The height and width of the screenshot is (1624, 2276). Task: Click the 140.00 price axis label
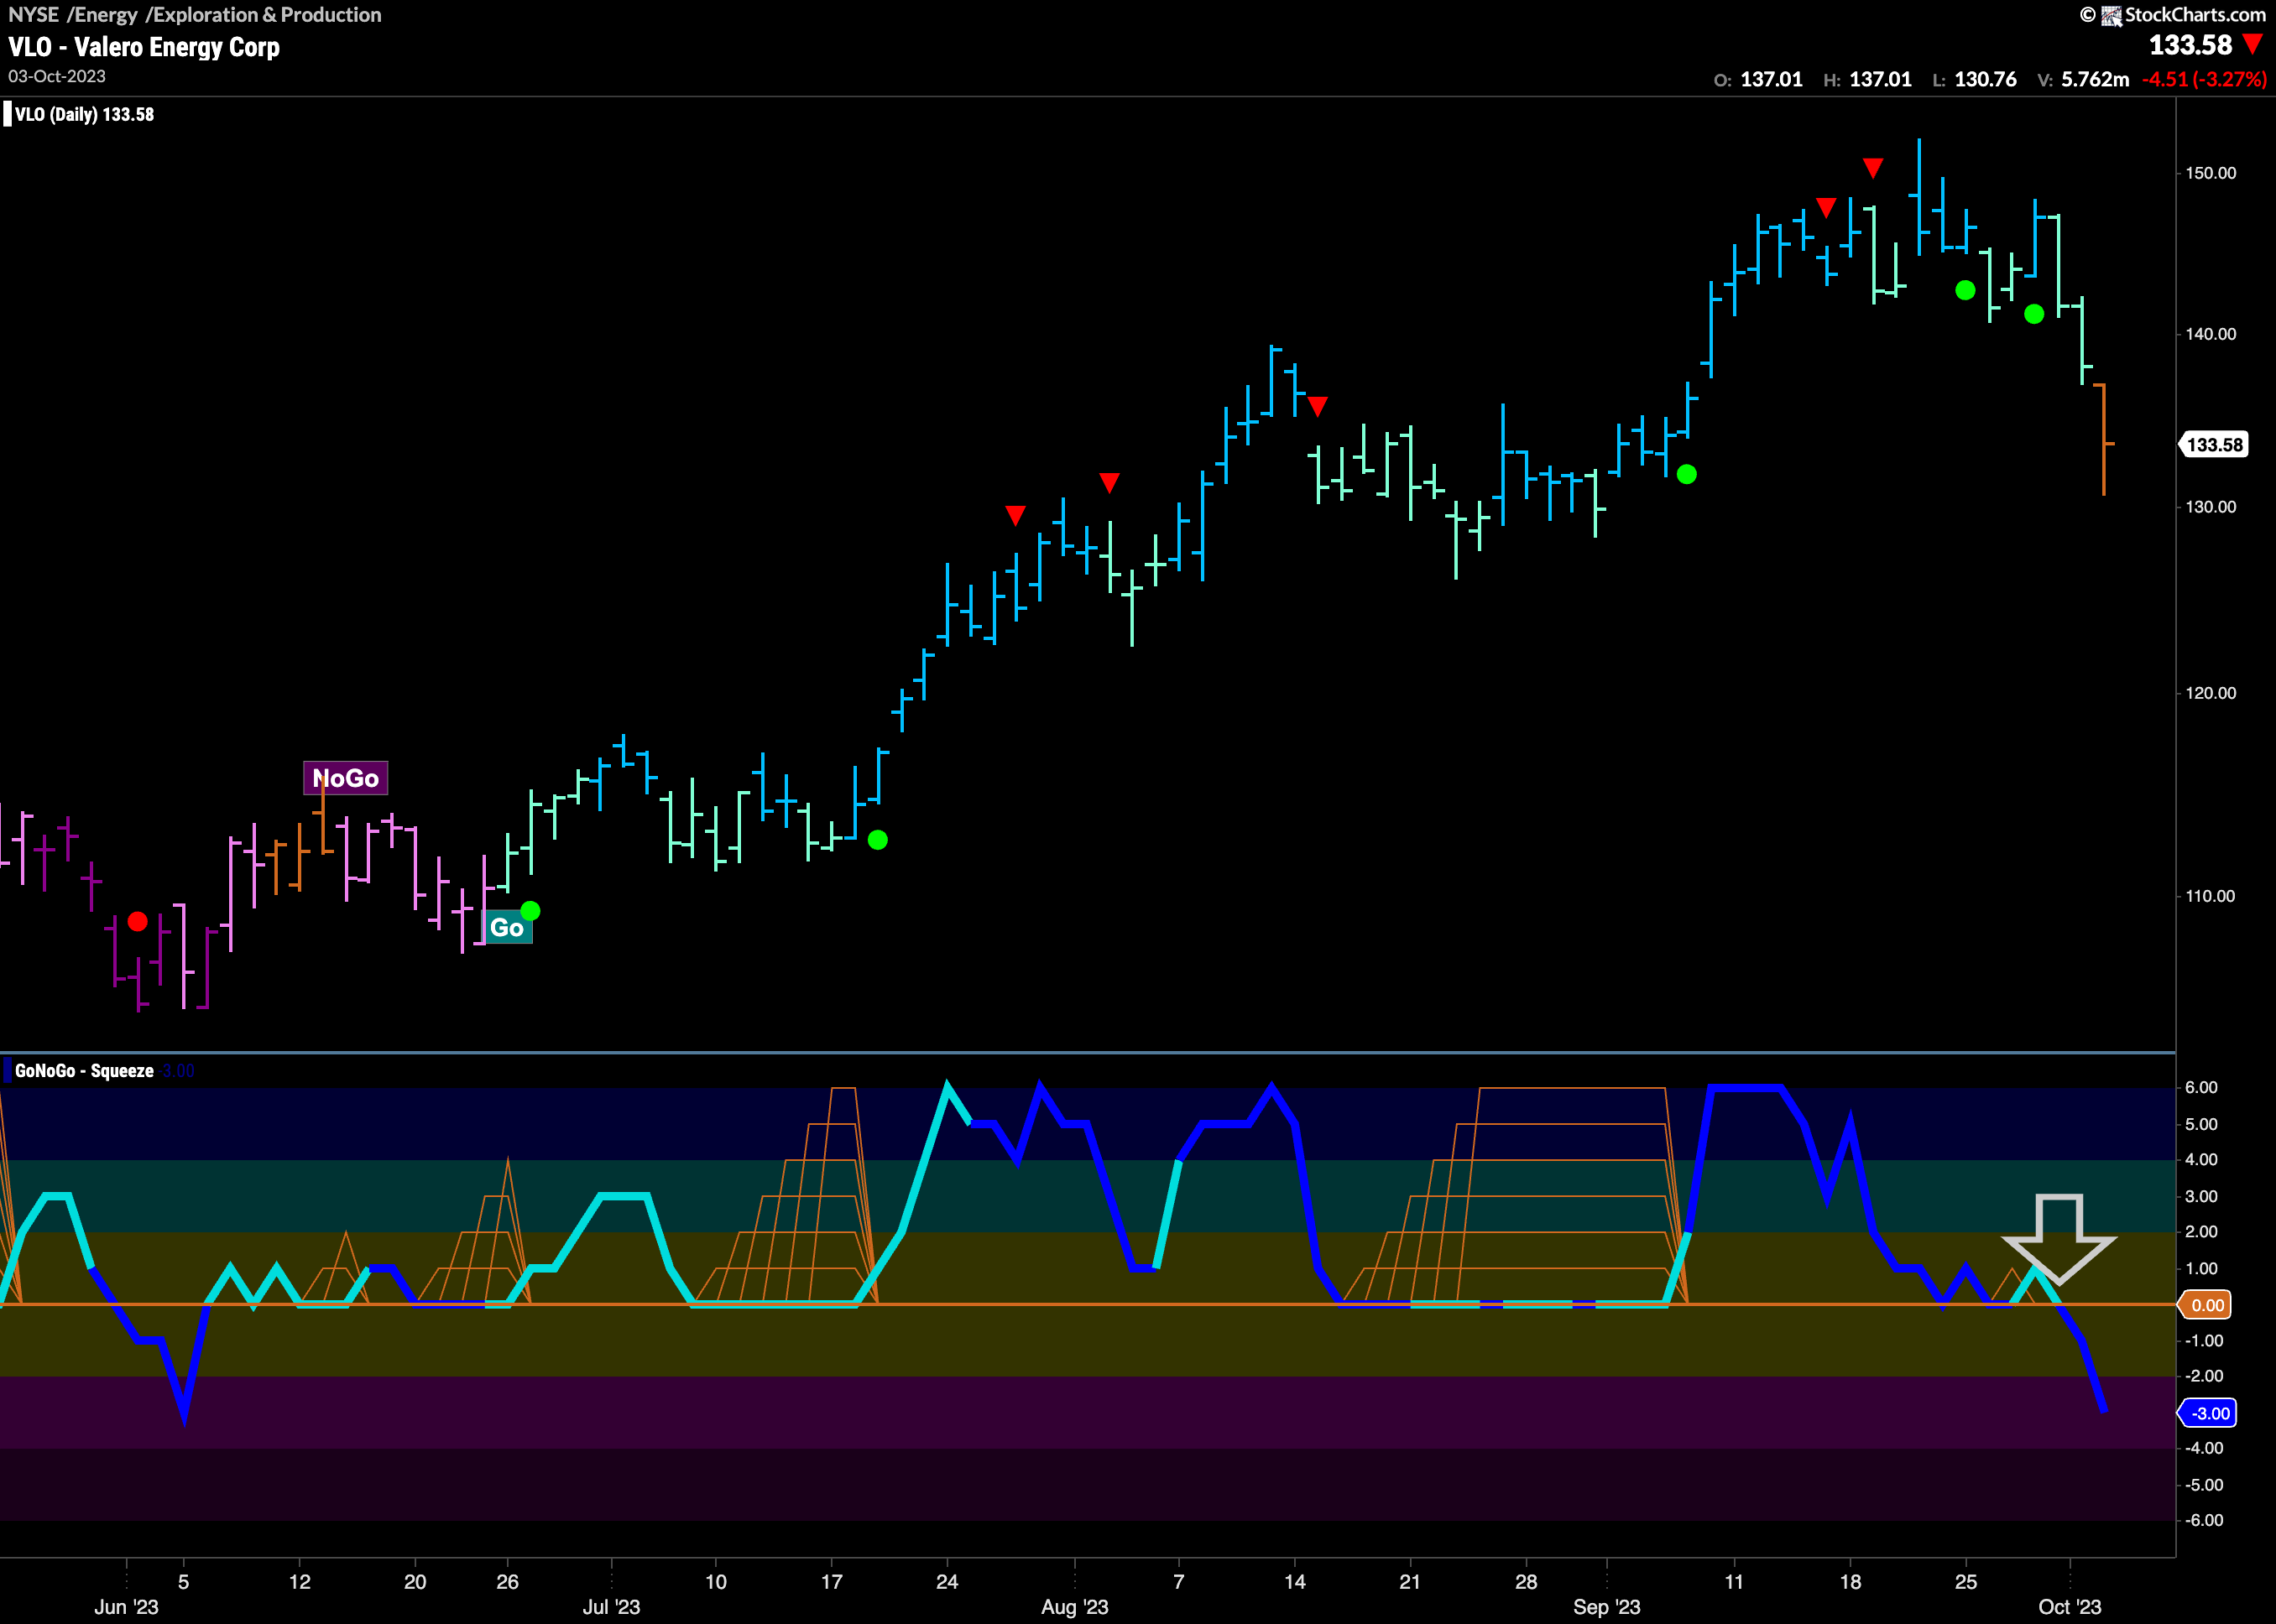pyautogui.click(x=2210, y=334)
